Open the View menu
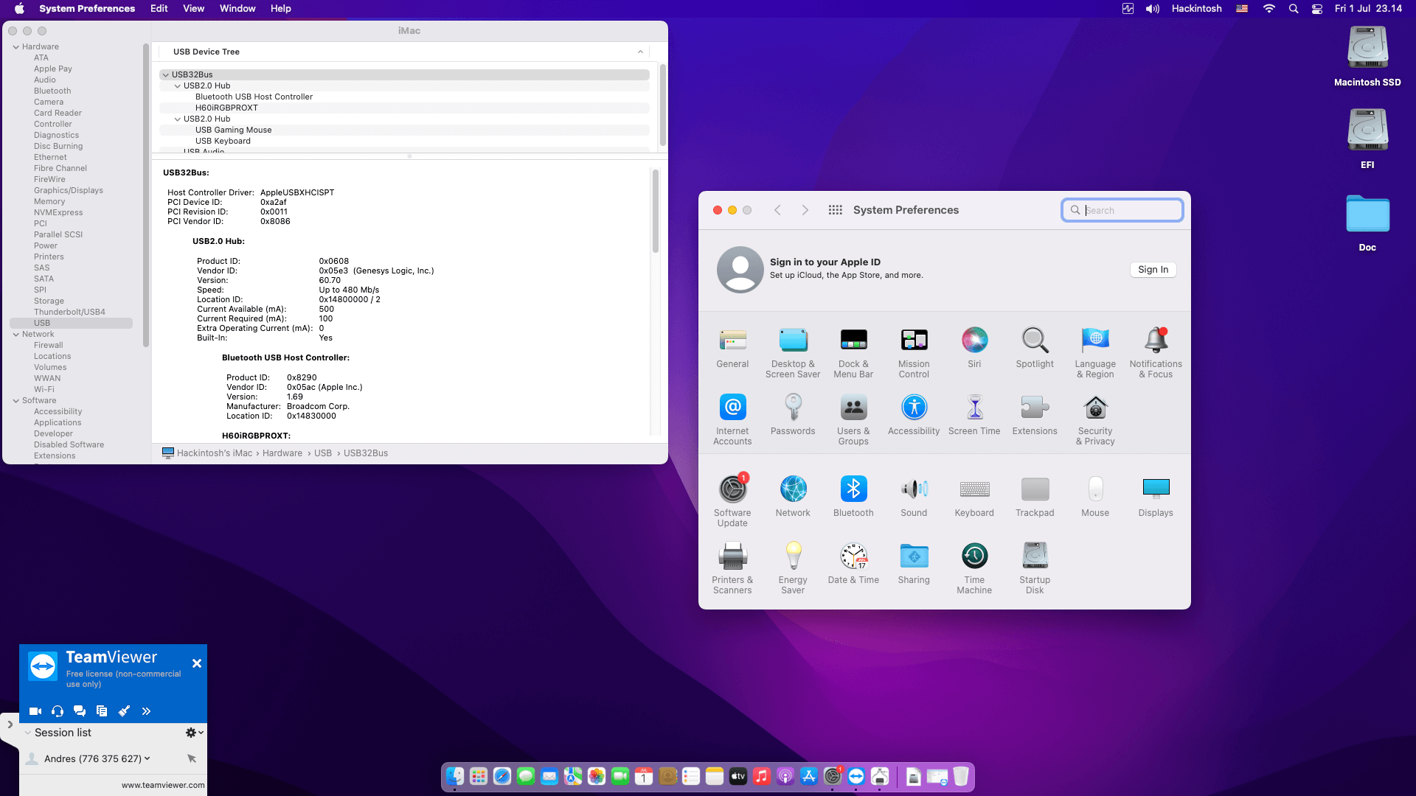The image size is (1416, 796). [193, 9]
